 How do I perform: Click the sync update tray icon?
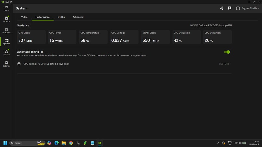pos(224,143)
